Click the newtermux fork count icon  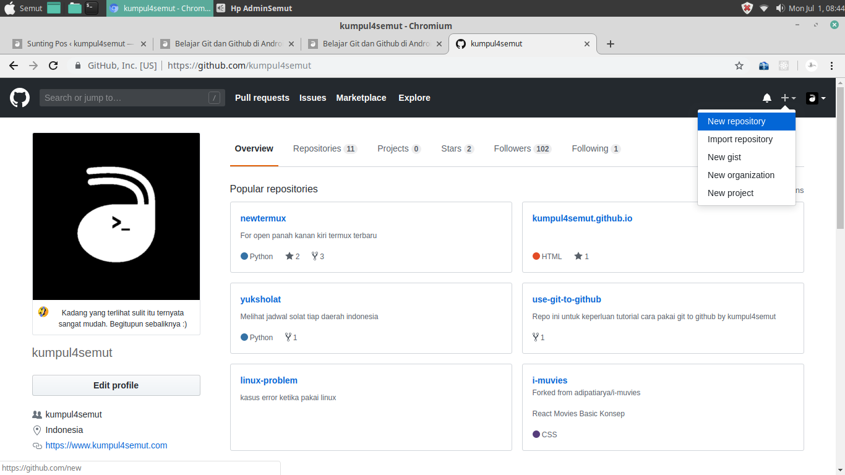(x=315, y=256)
